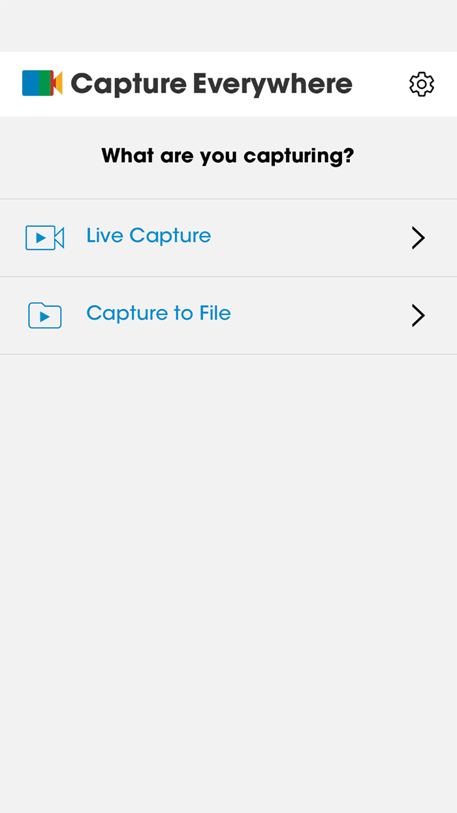
Task: Click the chevron on the Live Capture row
Action: coord(418,237)
